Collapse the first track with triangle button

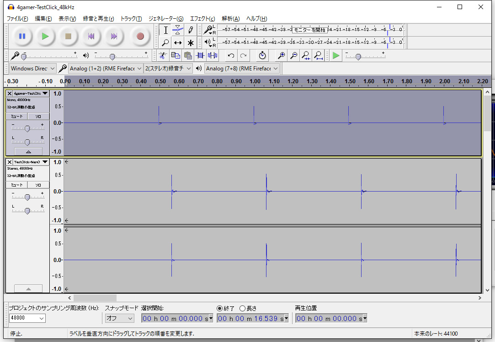pos(28,151)
